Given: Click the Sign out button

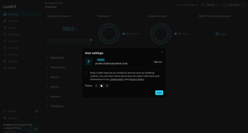Looking at the screenshot, I should 158,62.
